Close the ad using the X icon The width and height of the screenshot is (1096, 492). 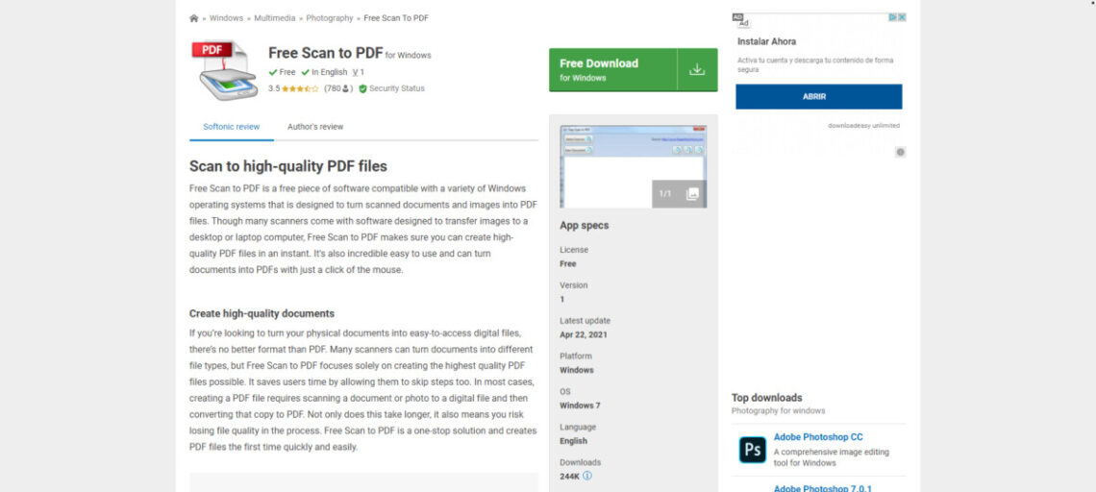902,17
